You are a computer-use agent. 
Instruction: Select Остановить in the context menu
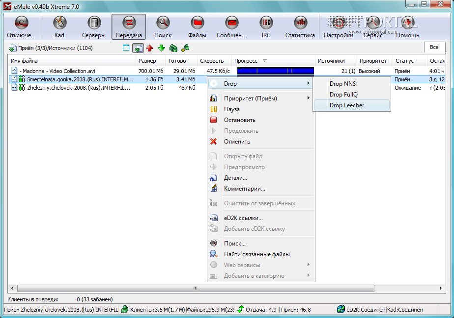pos(261,120)
